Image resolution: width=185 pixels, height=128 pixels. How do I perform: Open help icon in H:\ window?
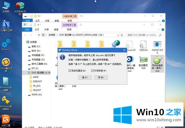point(163,21)
